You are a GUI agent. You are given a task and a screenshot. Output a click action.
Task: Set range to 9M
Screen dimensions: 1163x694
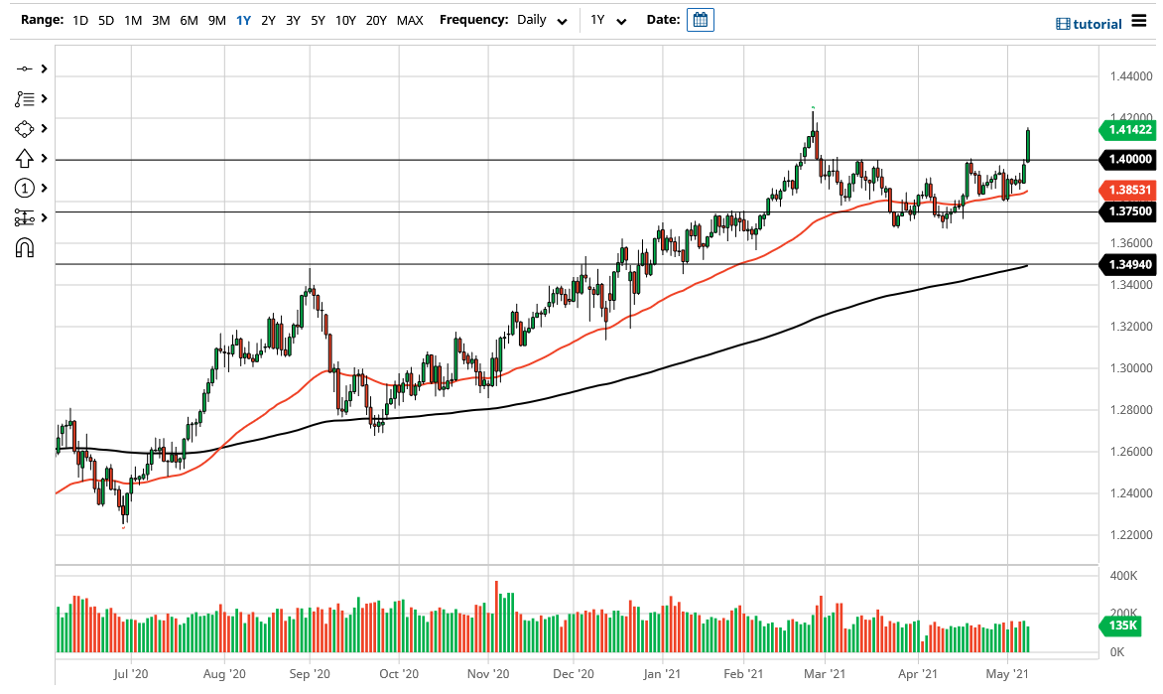point(216,20)
